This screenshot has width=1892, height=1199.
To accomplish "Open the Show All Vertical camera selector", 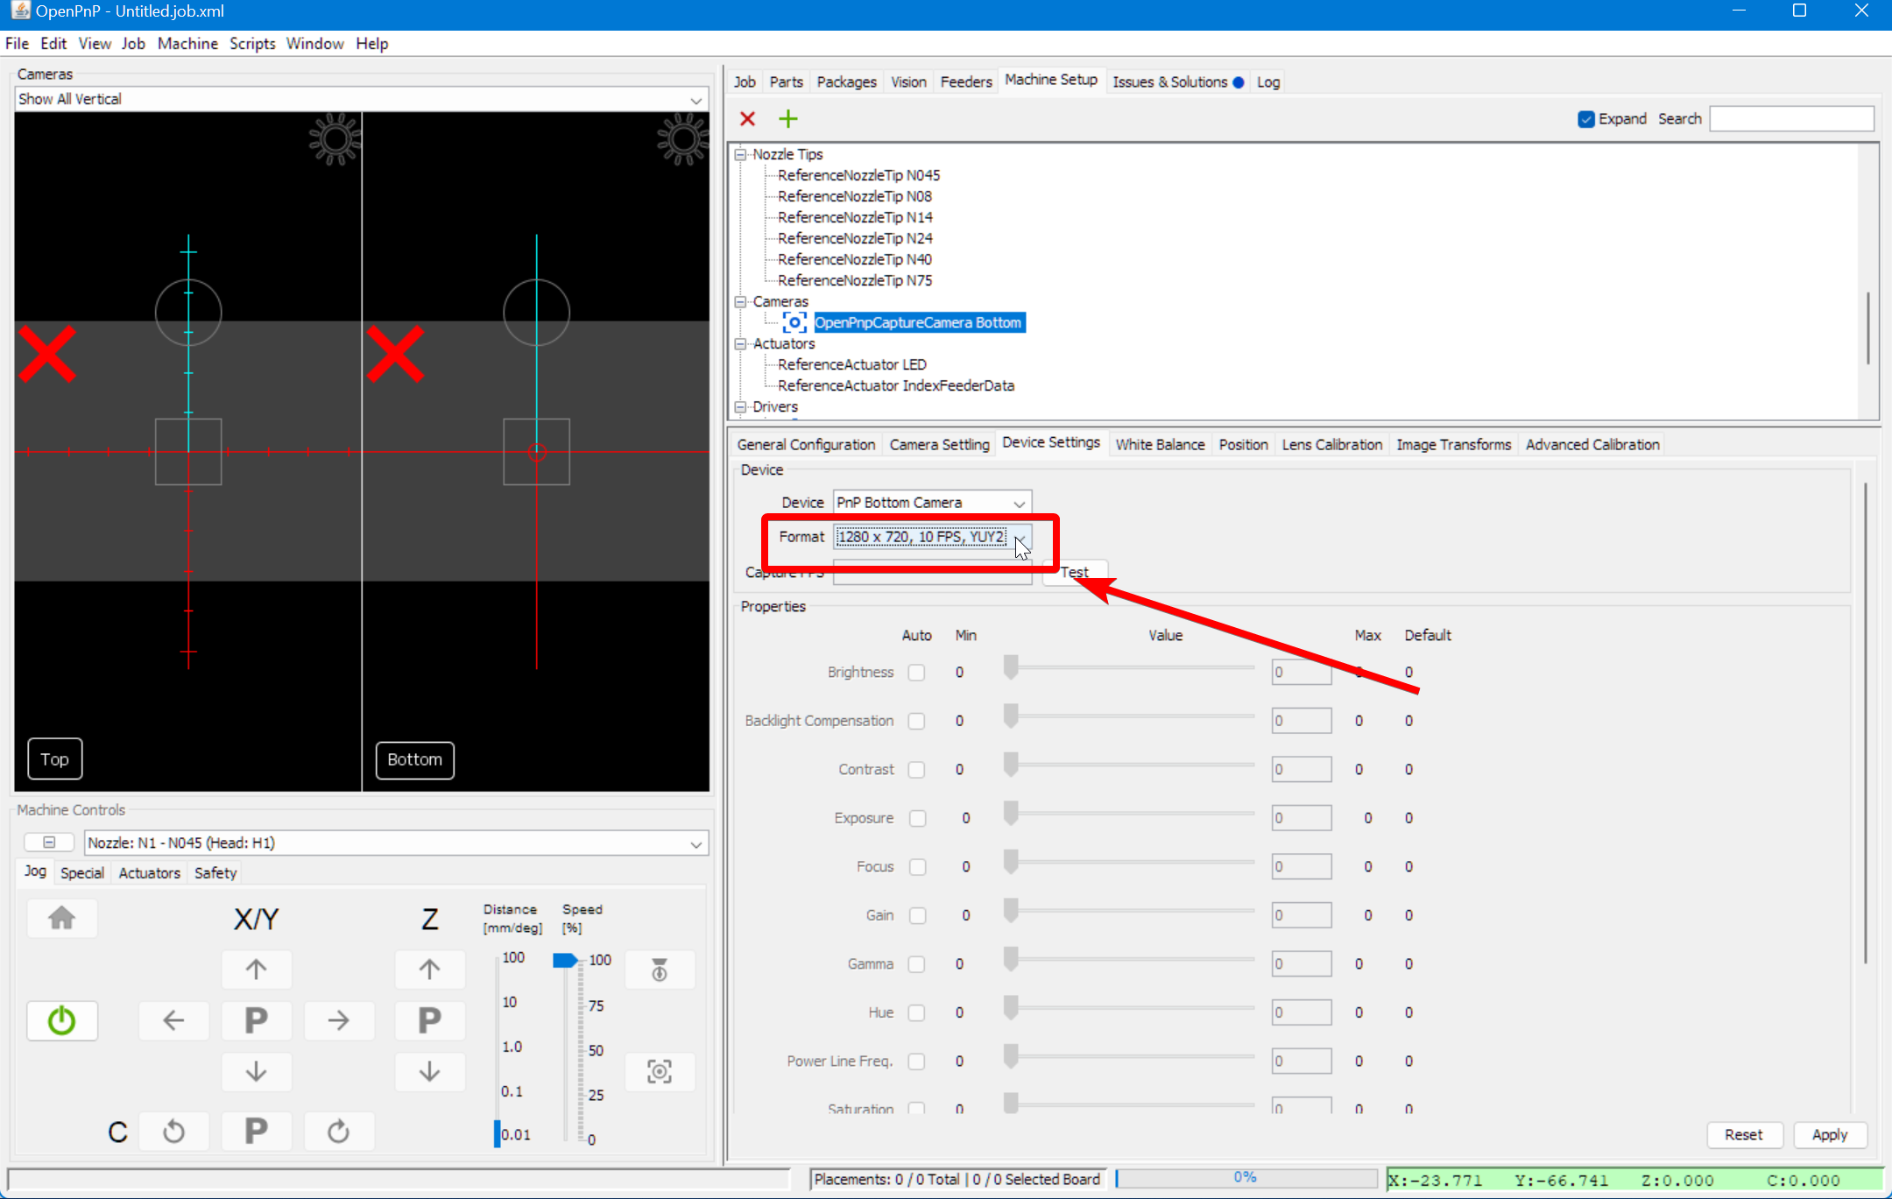I will tap(695, 99).
